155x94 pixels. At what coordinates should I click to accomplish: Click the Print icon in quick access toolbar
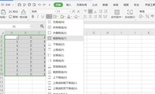click(29, 5)
